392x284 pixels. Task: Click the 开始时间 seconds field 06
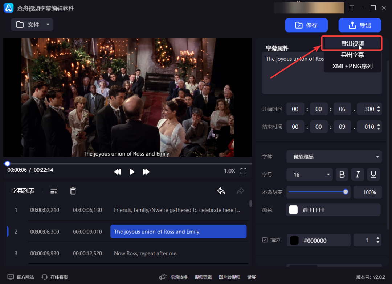(342, 109)
